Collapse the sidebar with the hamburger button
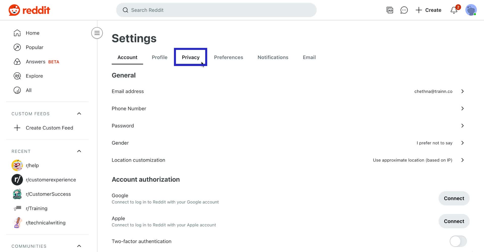Screen dimensions: 484x252 click(97, 33)
